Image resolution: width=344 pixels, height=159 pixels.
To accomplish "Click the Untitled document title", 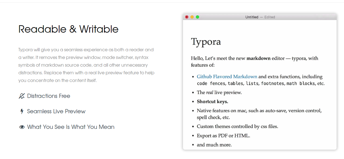I will coord(252,17).
